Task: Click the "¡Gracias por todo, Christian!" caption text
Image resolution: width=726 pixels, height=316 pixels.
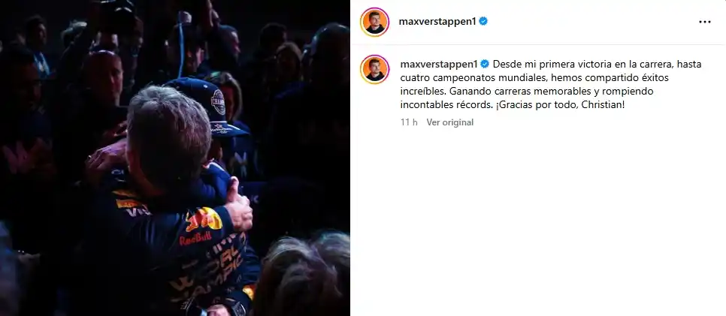Action: (x=559, y=105)
